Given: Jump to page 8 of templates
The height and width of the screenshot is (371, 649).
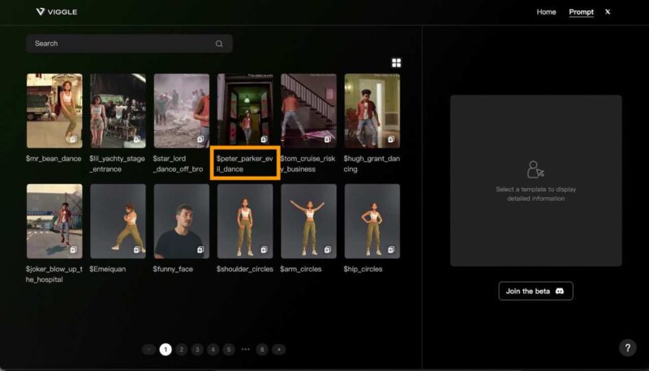Looking at the screenshot, I should pyautogui.click(x=262, y=349).
